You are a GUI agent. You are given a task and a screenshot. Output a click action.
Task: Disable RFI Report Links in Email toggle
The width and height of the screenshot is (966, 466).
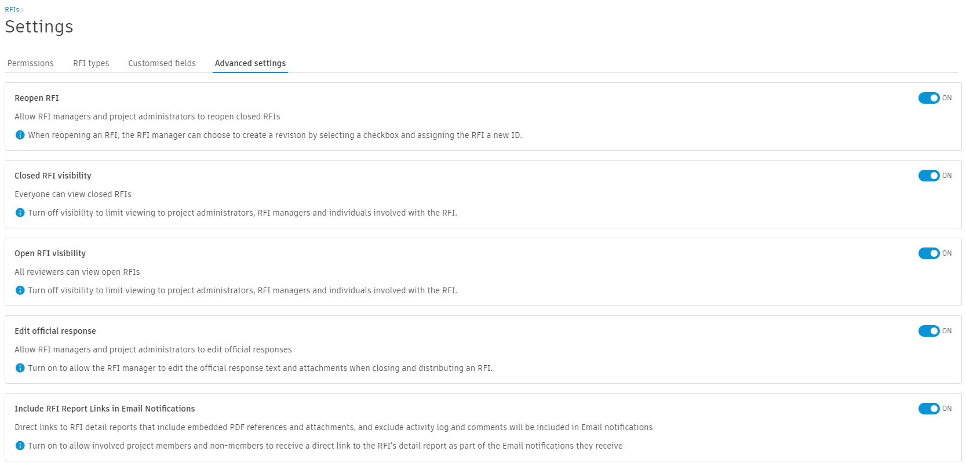[x=928, y=409]
